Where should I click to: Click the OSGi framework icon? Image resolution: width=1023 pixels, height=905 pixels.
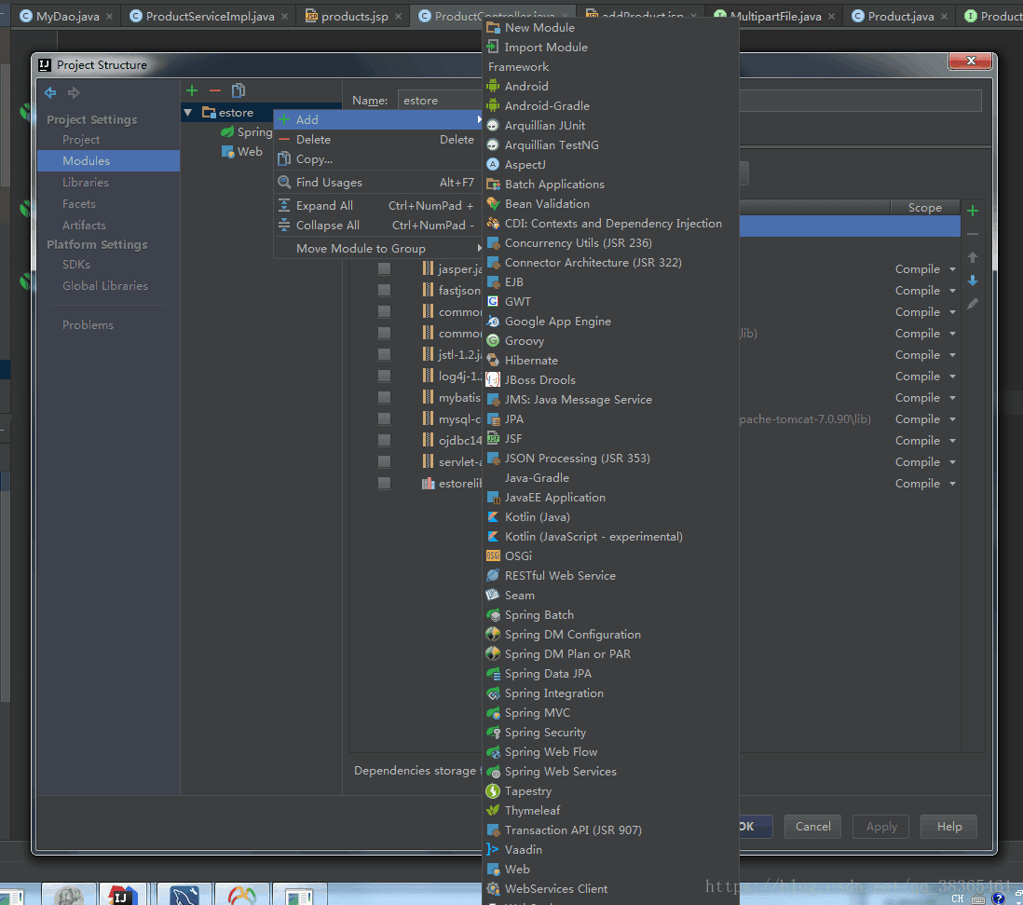pos(493,555)
